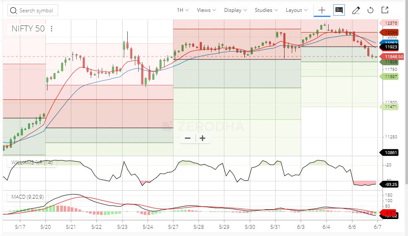Viewport: 408px width, 236px height.
Task: Open chart in popout window icon
Action: point(385,10)
